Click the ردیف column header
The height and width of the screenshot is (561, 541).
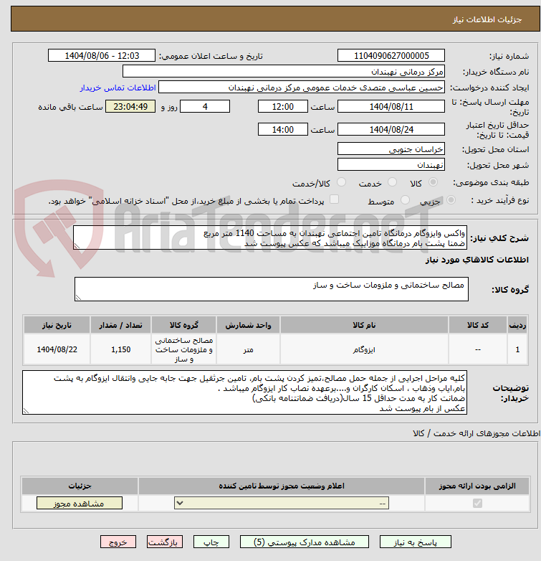pos(517,325)
